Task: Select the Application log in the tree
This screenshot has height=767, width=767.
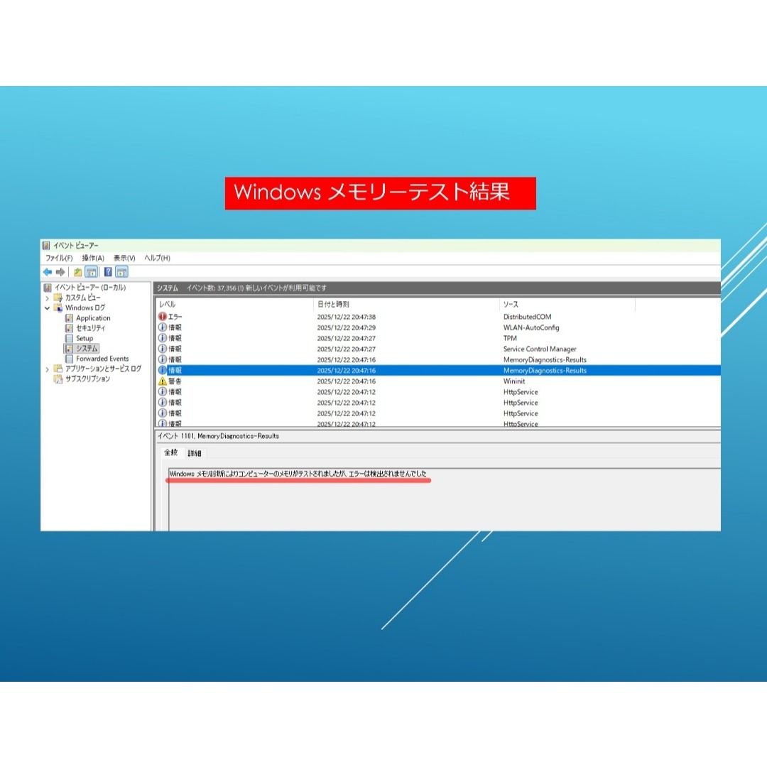Action: point(93,317)
